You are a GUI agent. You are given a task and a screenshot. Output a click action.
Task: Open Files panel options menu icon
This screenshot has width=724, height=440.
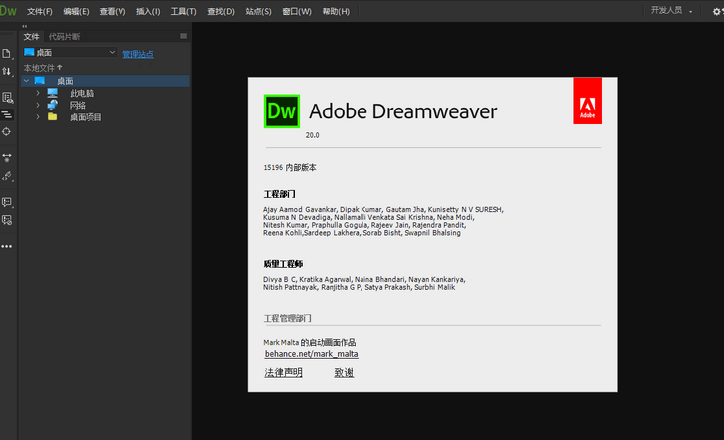184,36
